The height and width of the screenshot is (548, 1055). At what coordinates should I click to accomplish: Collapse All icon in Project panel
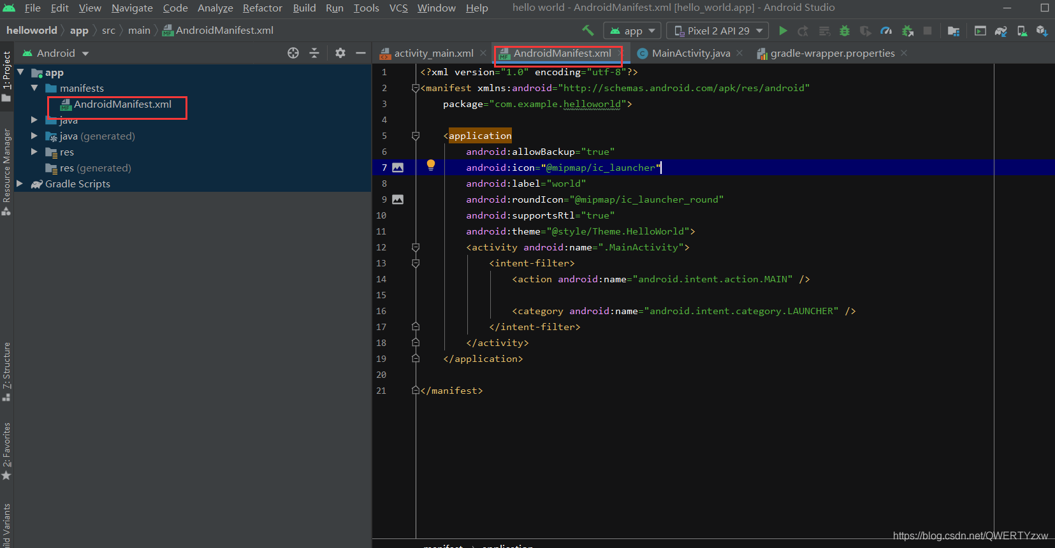[x=314, y=53]
